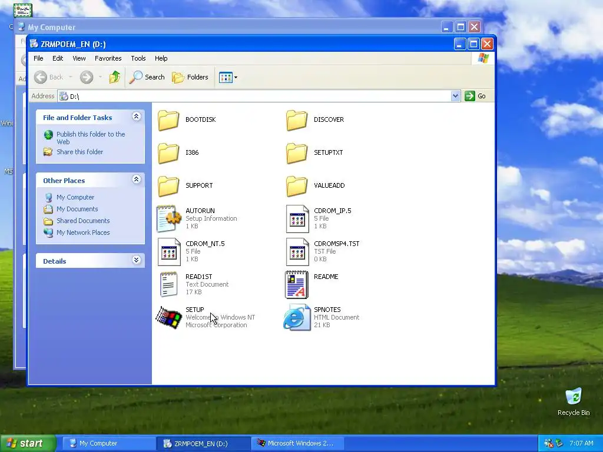Click the D: drive icon in Address bar

64,96
